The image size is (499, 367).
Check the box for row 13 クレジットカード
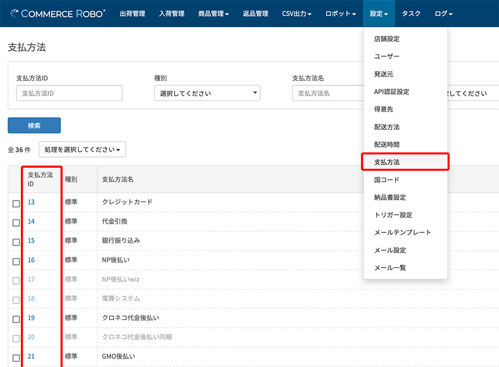[16, 203]
